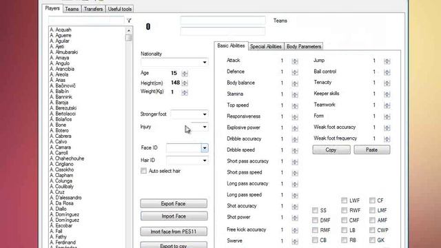Open the Stronger foot dropdown
This screenshot has width=441, height=248.
(205, 114)
